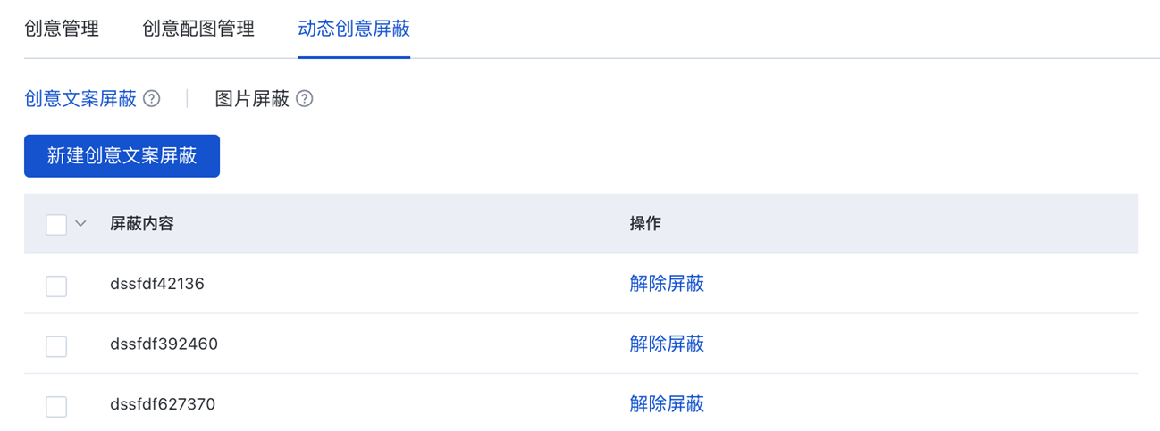The height and width of the screenshot is (431, 1160).
Task: Click the dssfdf627370 content cell
Action: pos(163,404)
